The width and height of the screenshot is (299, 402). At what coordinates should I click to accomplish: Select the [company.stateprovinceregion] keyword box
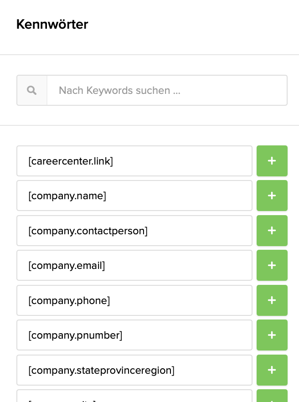coord(134,370)
